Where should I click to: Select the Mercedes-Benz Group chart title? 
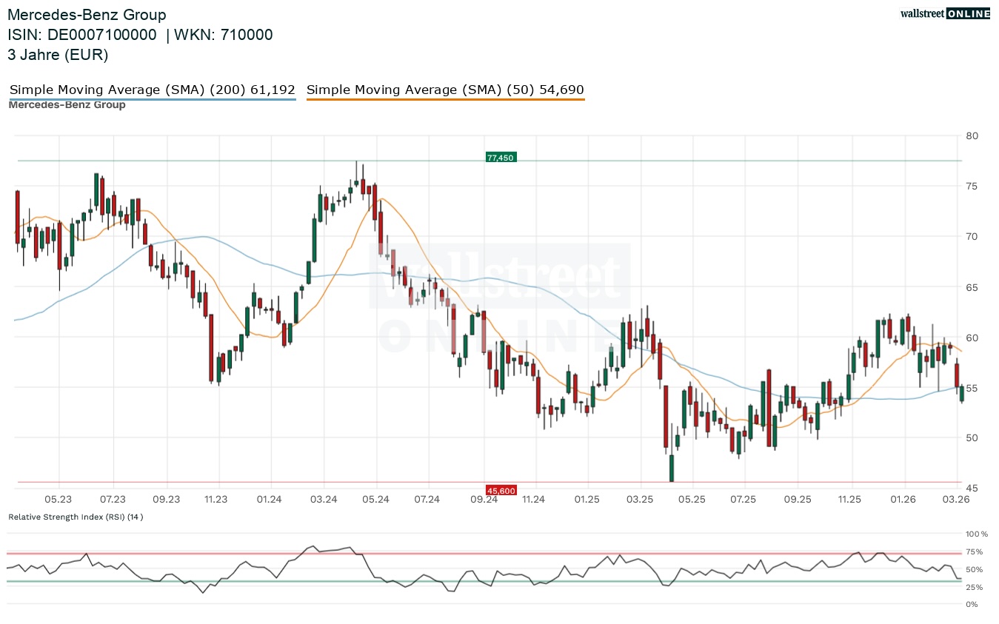[x=87, y=15]
